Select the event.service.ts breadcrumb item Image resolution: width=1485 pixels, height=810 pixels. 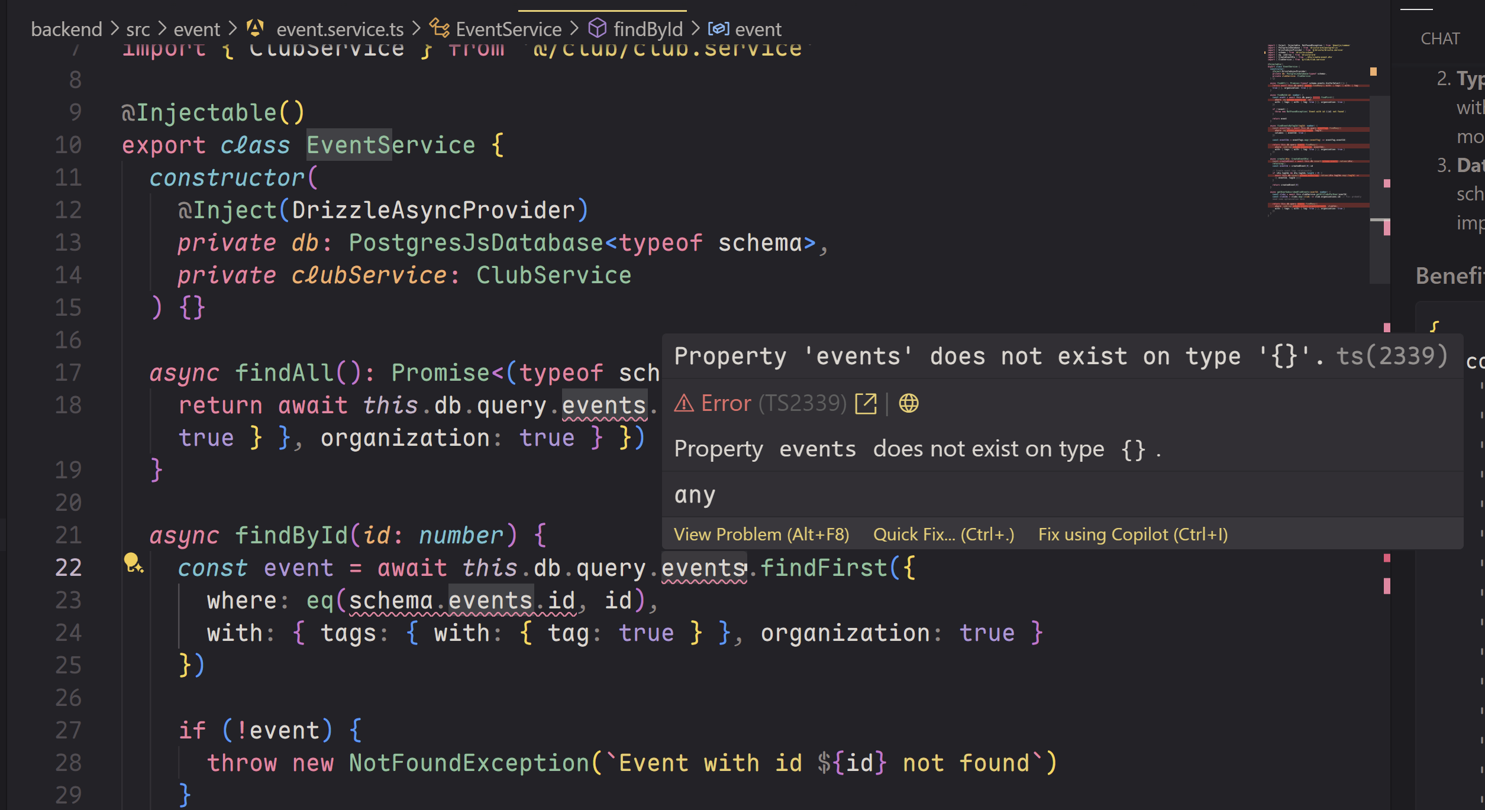(340, 29)
